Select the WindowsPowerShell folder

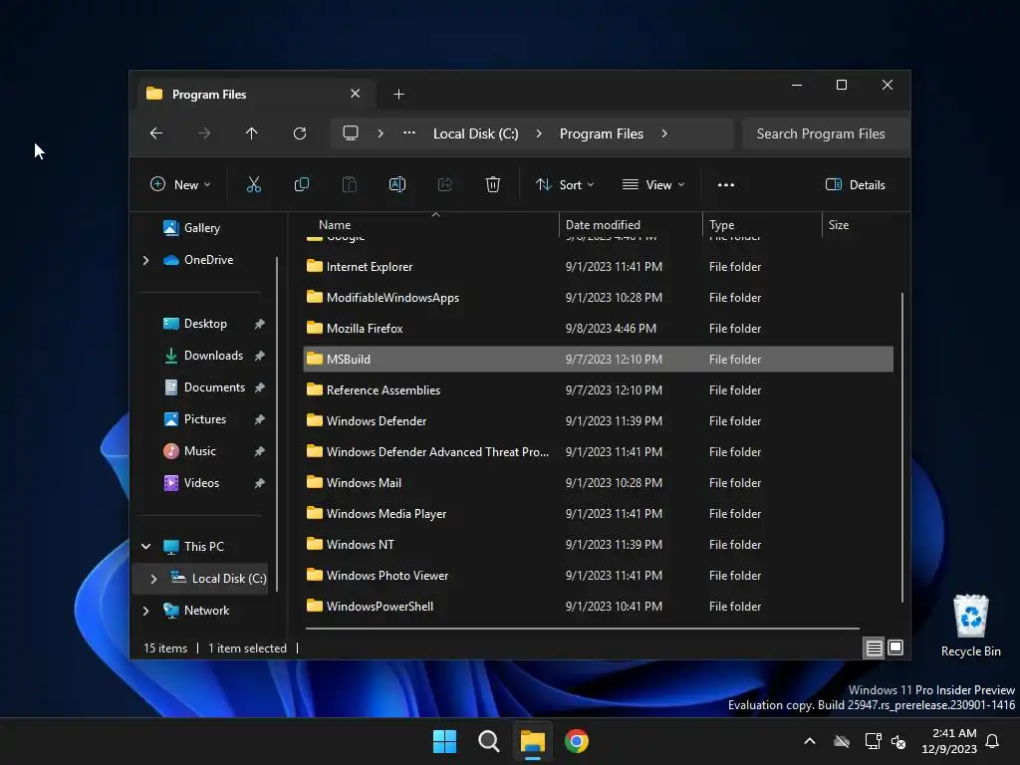point(598,607)
